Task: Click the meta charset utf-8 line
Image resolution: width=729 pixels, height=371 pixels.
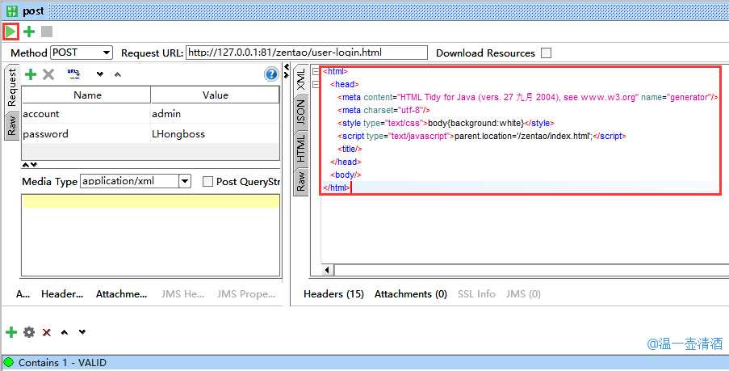Action: click(383, 110)
